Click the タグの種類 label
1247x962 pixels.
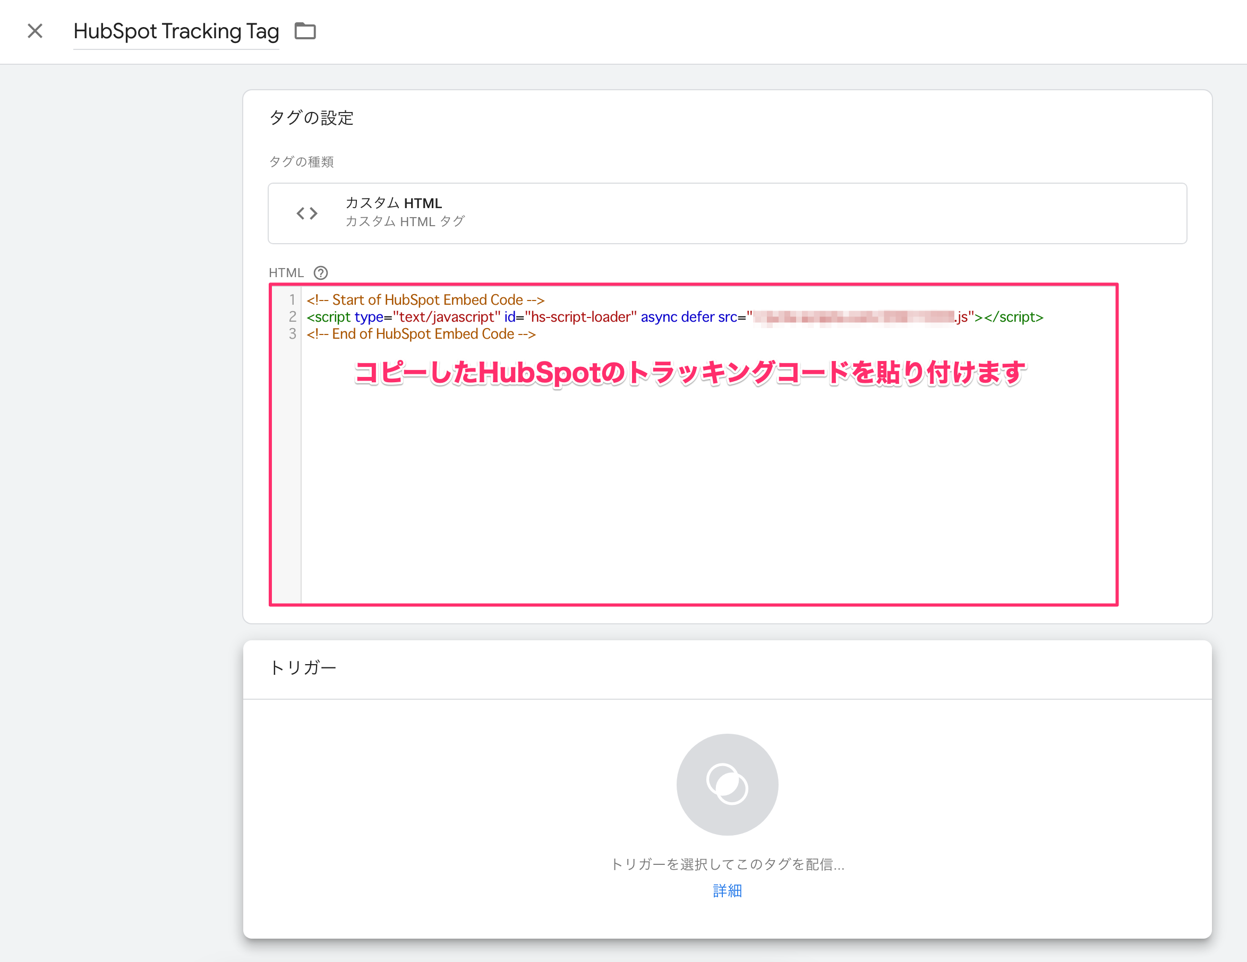point(301,161)
